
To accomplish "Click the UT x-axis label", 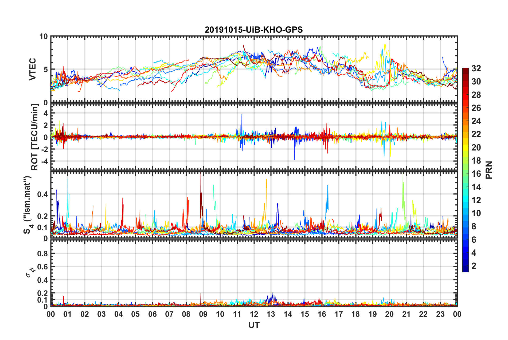I will [254, 325].
